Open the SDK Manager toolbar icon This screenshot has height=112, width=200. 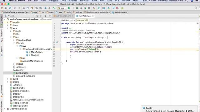(x=108, y=8)
